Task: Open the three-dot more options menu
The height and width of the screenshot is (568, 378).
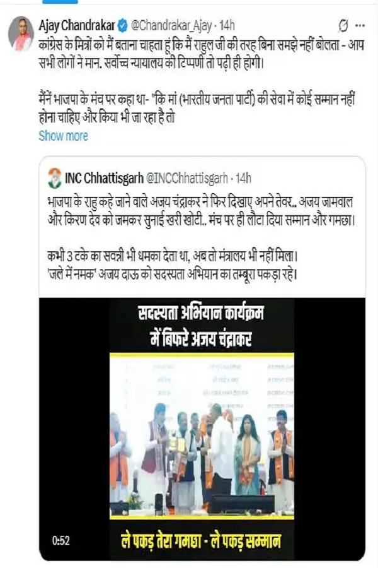Action: click(x=360, y=26)
